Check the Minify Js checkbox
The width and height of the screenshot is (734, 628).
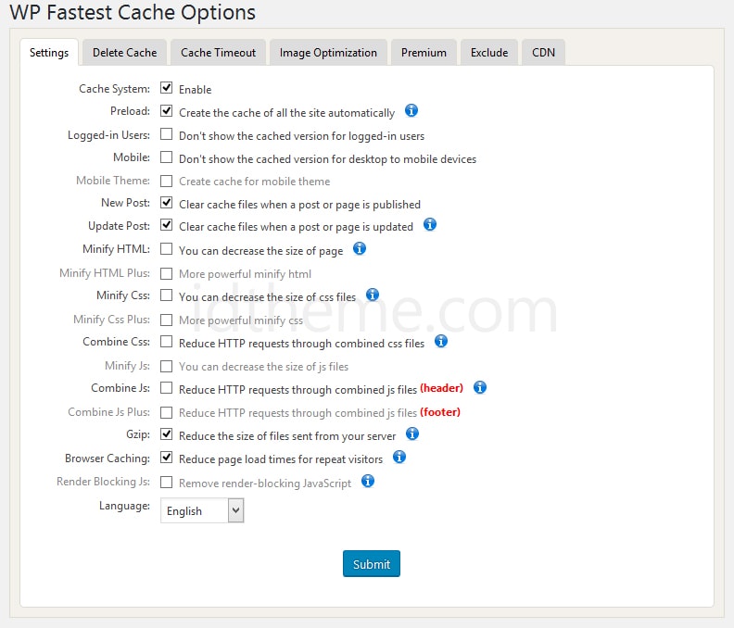click(166, 366)
